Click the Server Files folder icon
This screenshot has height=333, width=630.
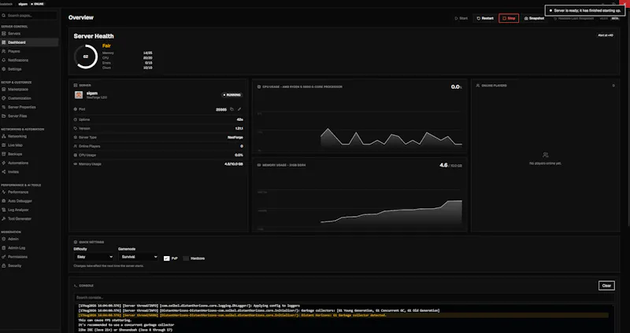pos(4,115)
